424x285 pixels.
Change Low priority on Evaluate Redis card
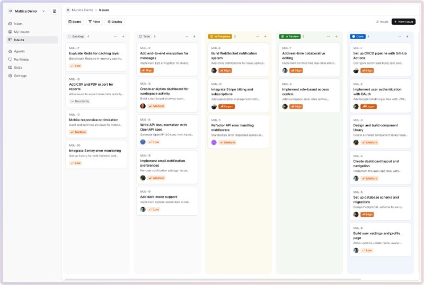pyautogui.click(x=75, y=66)
